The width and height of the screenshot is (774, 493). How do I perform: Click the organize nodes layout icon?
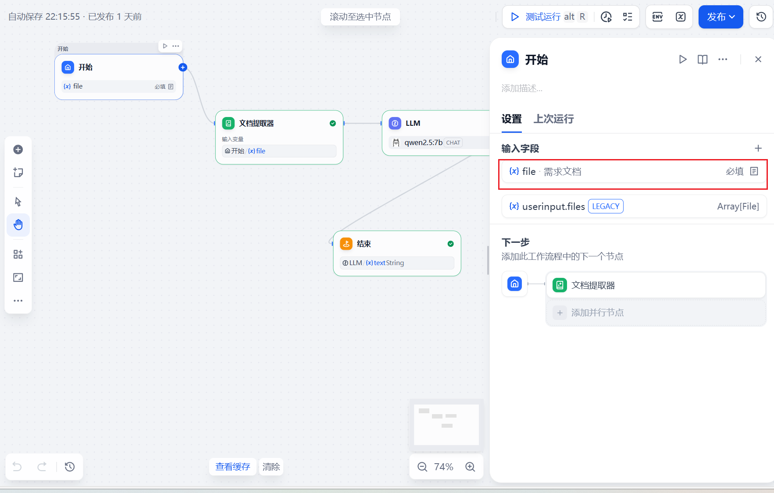18,254
